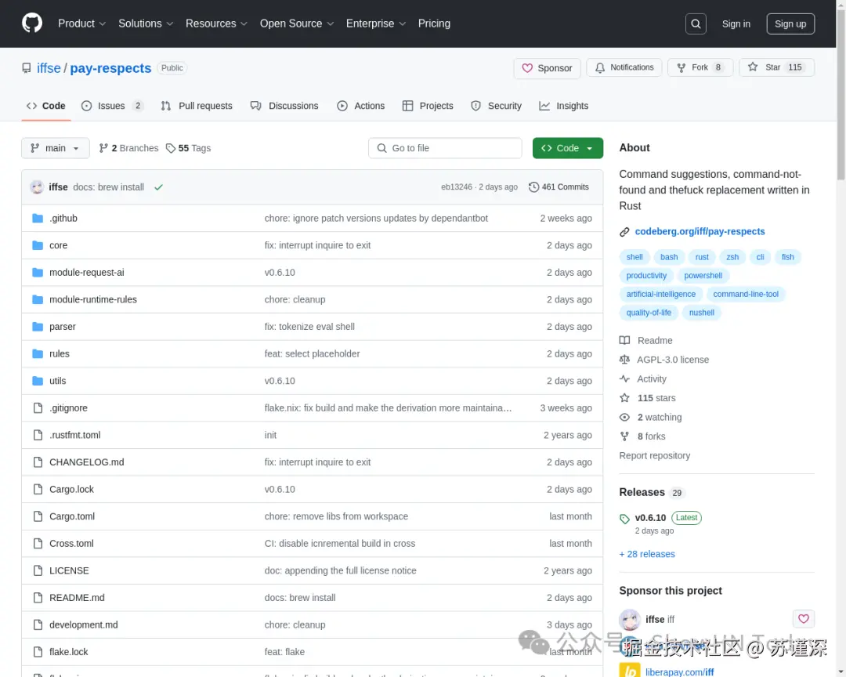846x677 pixels.
Task: Switch to the Insights tab
Action: coord(563,106)
